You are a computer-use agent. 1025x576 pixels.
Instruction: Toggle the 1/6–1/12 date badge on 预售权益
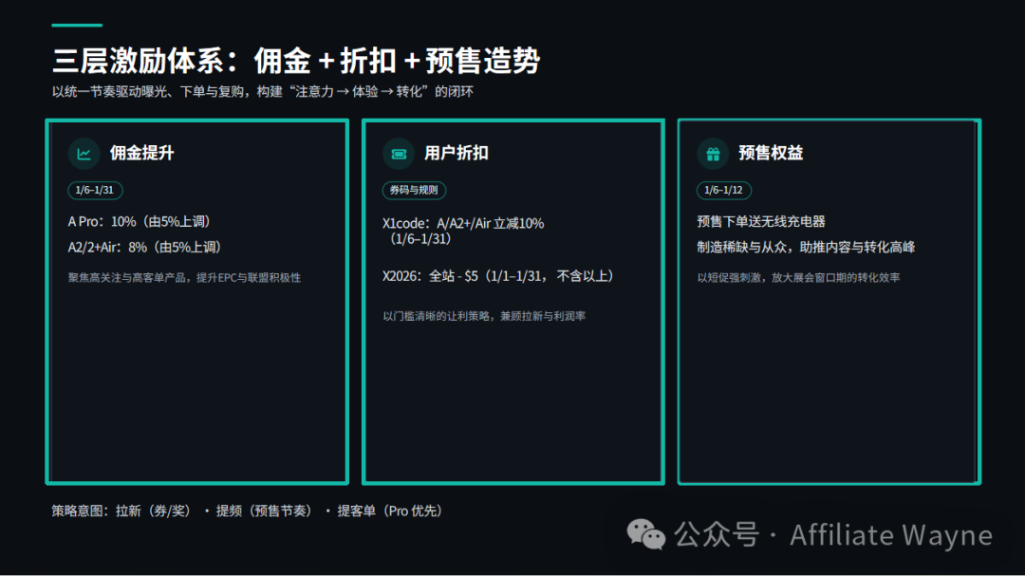722,190
